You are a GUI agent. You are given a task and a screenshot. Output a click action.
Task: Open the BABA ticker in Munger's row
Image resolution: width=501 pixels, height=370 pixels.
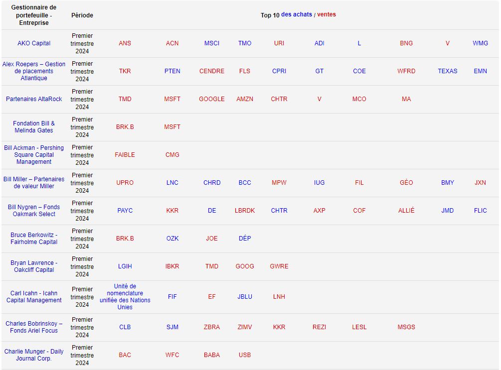point(212,355)
